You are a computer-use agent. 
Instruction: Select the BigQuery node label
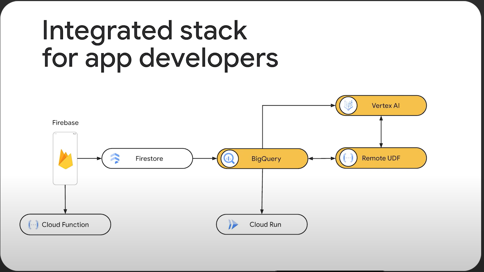coord(266,159)
